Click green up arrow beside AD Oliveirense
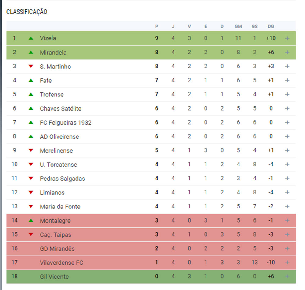This screenshot has height=290, width=305. [x=31, y=136]
